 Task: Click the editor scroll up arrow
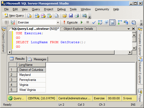[134, 35]
